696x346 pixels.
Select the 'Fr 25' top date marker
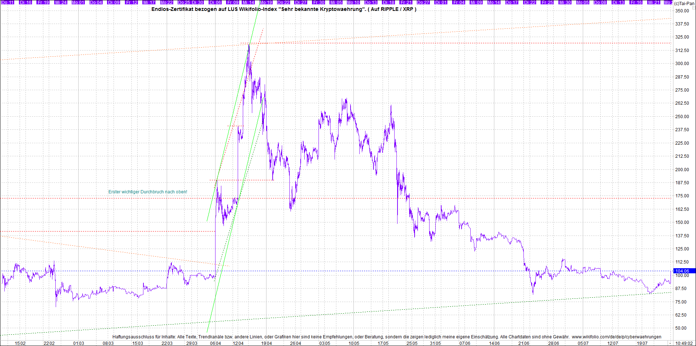click(547, 2)
